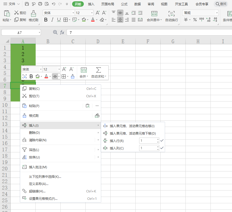Click the Wrap Text (自动换行) icon
The image size is (232, 212).
coord(172,14)
